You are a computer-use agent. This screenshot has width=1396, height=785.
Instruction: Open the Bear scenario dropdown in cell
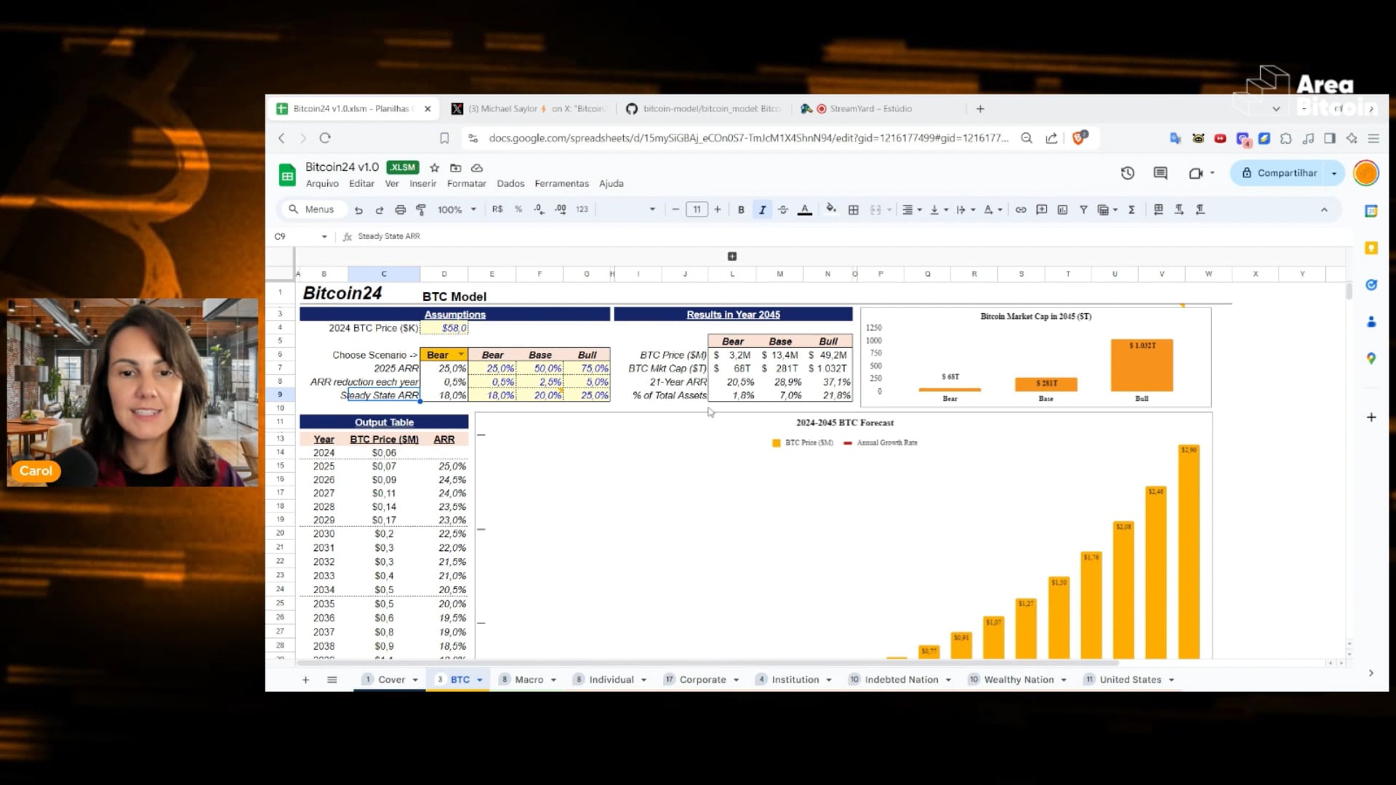pyautogui.click(x=461, y=355)
